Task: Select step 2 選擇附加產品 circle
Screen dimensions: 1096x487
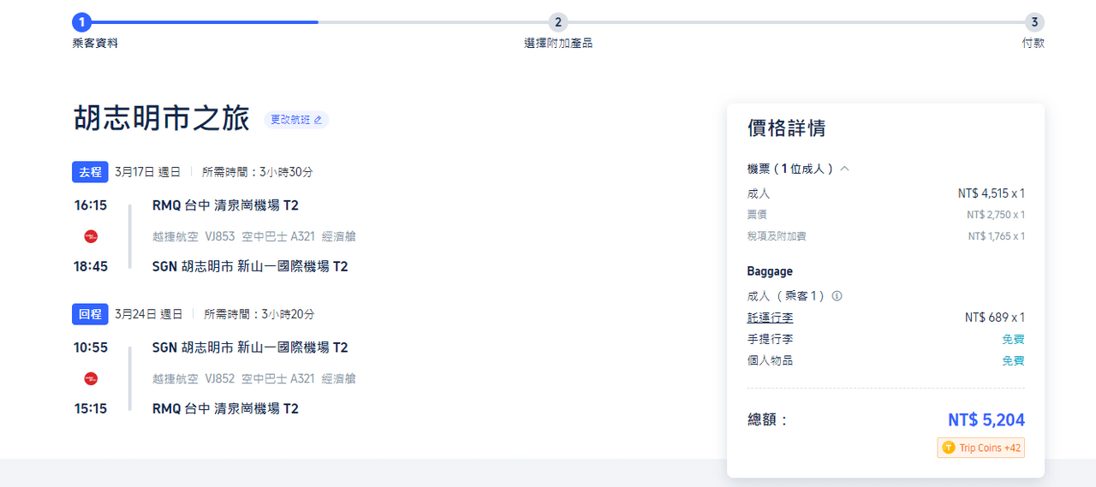Action: pyautogui.click(x=558, y=22)
